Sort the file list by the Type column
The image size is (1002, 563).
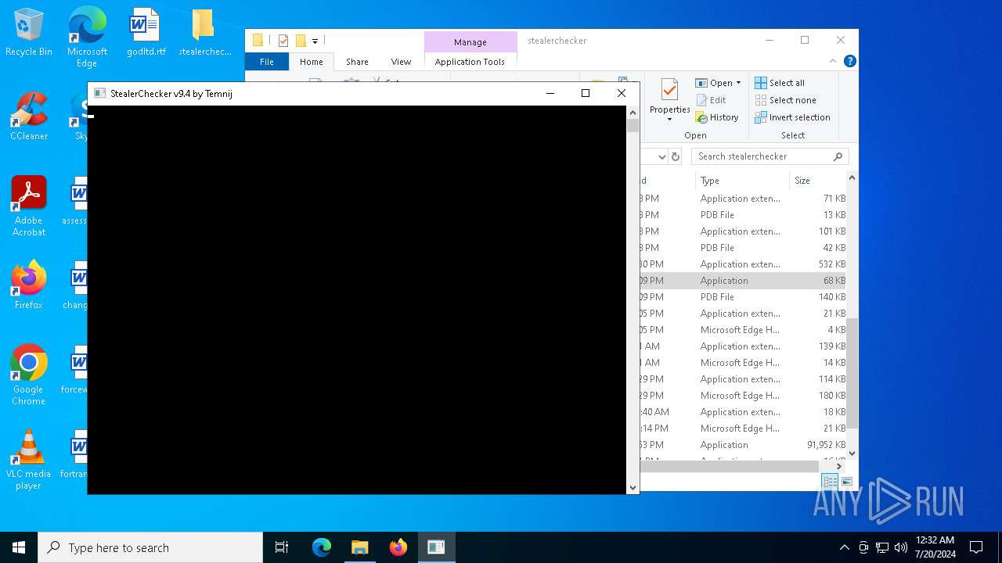coord(742,181)
